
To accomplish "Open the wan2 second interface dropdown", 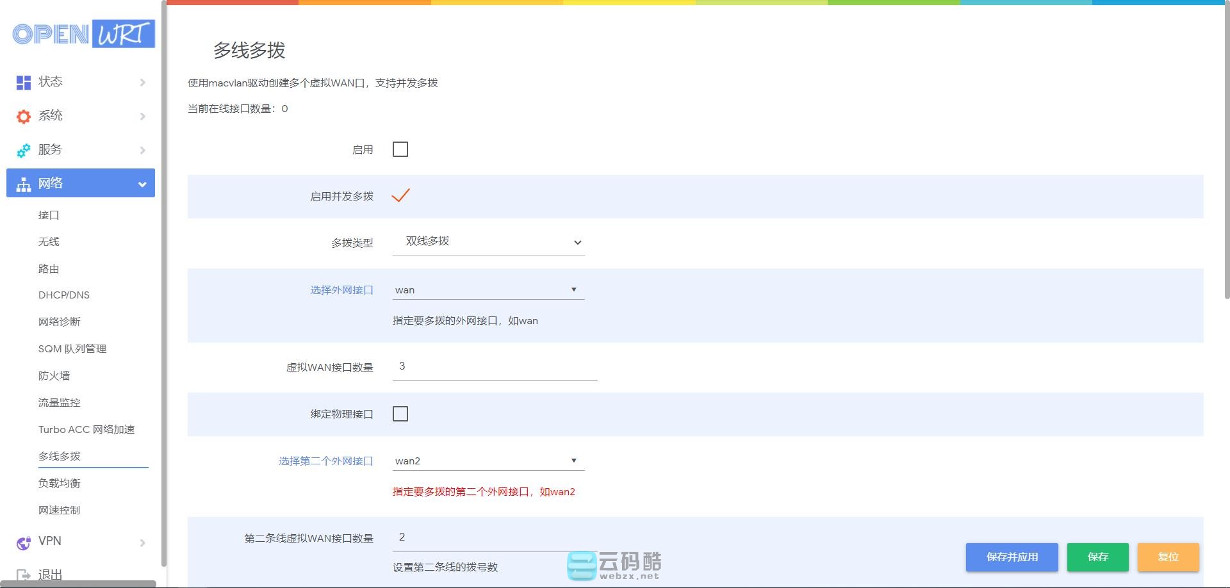I will click(488, 461).
